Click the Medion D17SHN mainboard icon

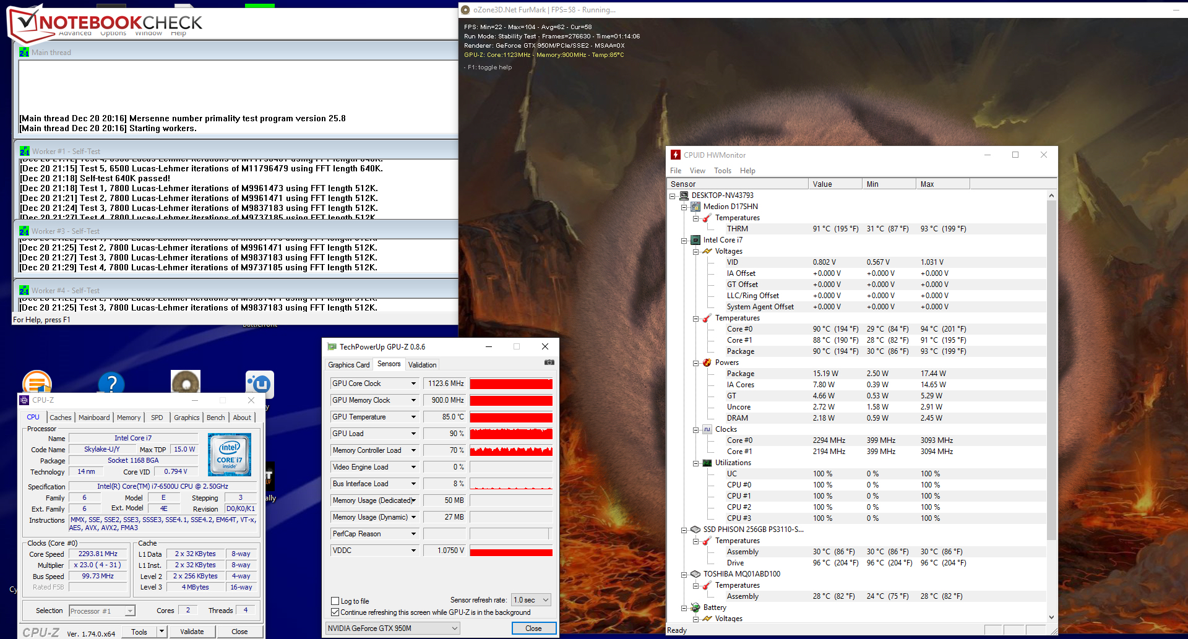tap(695, 207)
